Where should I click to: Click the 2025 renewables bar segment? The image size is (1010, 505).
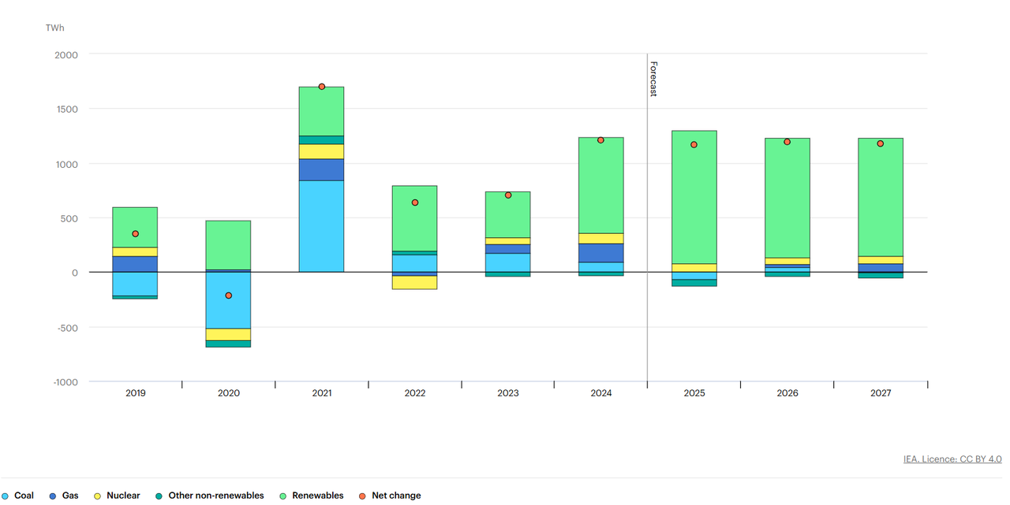tap(694, 197)
